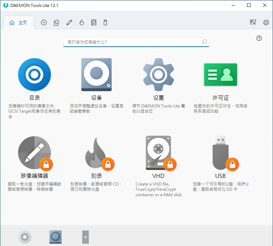Click the USB title label
The height and width of the screenshot is (246, 273).
[x=220, y=176]
